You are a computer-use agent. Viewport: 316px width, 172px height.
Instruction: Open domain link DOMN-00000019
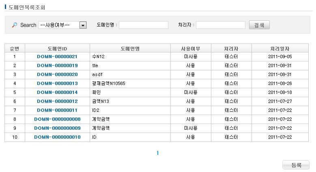tap(57, 65)
